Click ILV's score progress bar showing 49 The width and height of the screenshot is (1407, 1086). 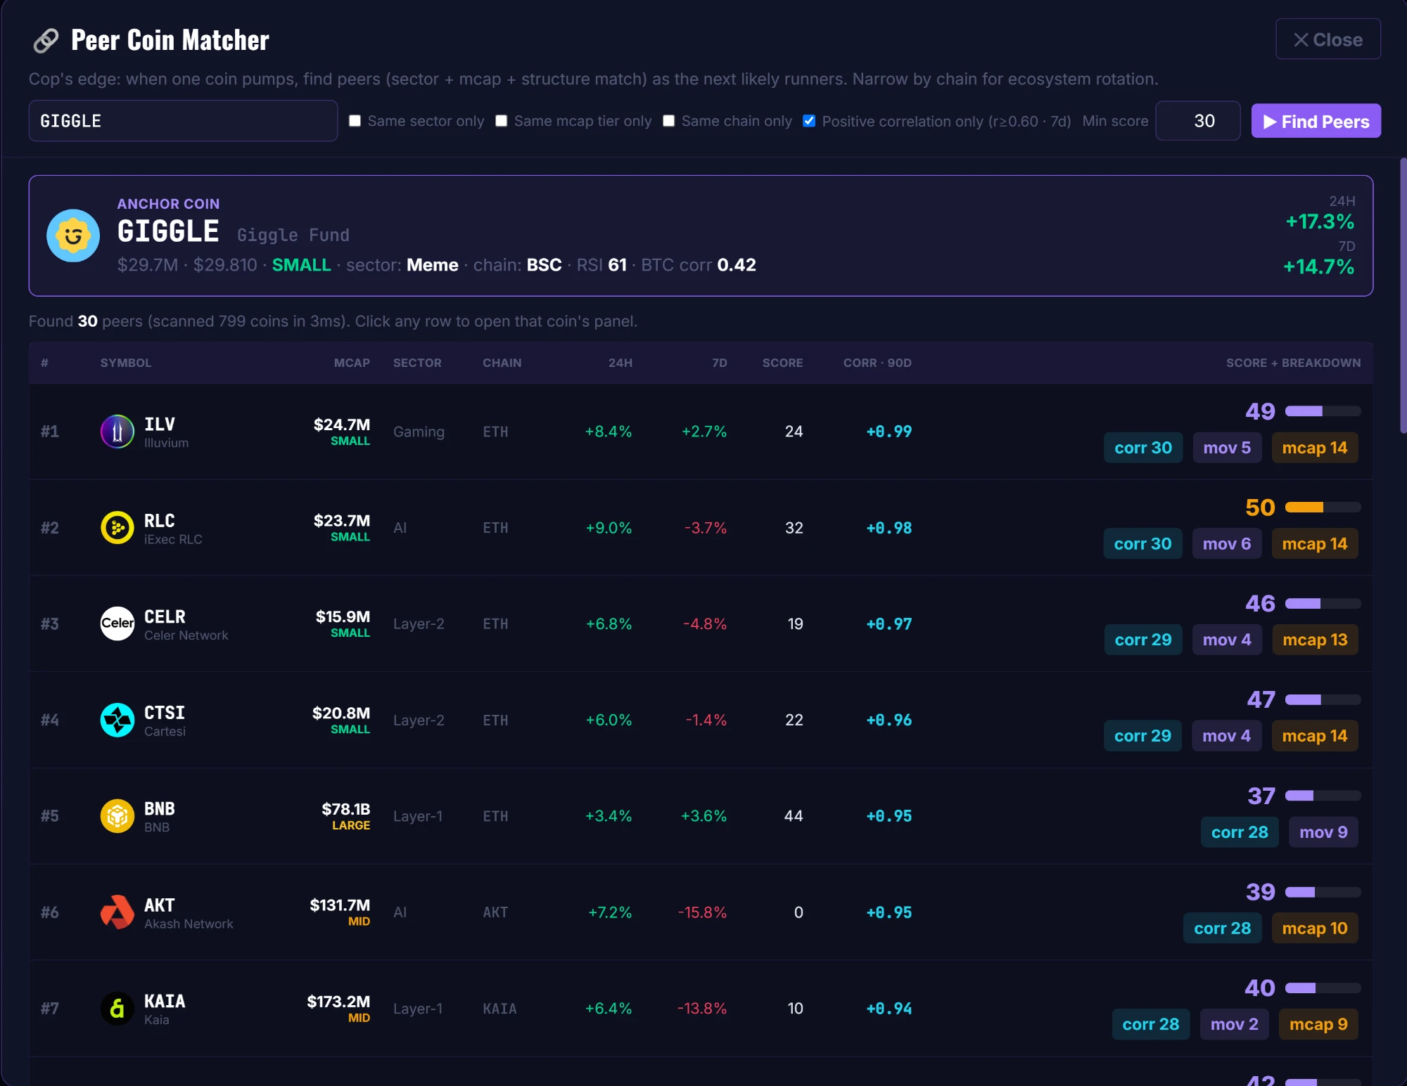coord(1323,411)
